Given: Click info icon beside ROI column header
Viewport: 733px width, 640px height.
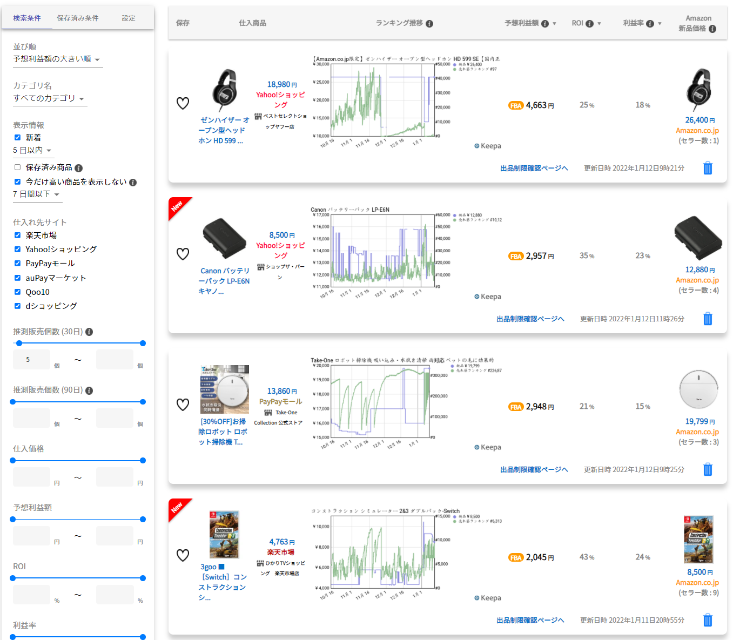Looking at the screenshot, I should [x=590, y=24].
